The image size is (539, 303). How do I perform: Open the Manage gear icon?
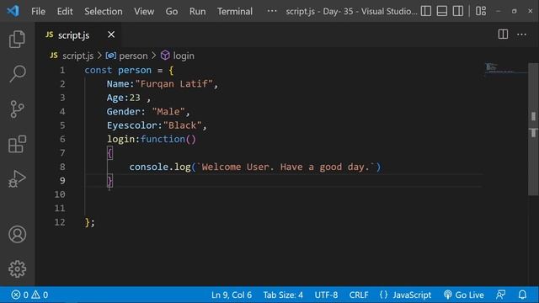(x=17, y=268)
